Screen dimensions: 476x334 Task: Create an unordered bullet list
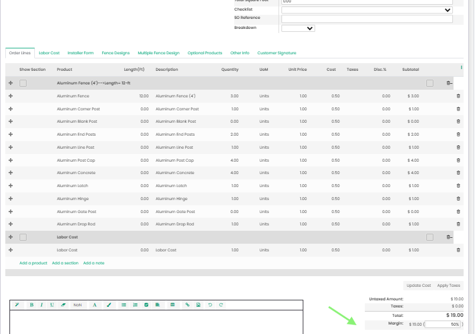click(x=124, y=305)
